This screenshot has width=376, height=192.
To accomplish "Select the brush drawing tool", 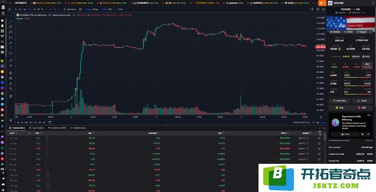I will click(x=11, y=43).
